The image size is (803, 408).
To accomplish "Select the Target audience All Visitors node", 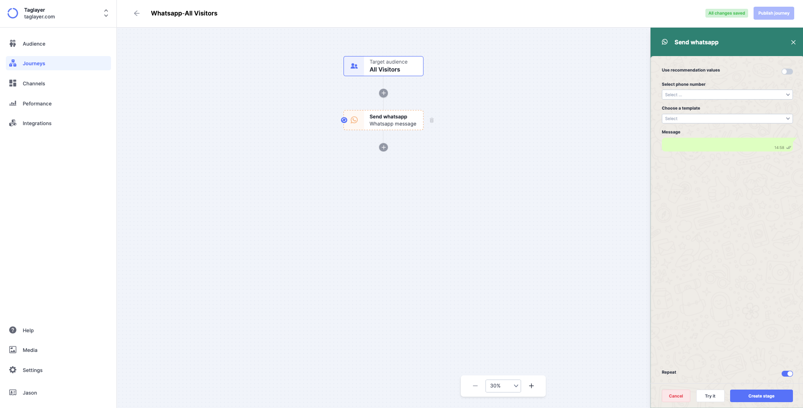I will tap(383, 66).
